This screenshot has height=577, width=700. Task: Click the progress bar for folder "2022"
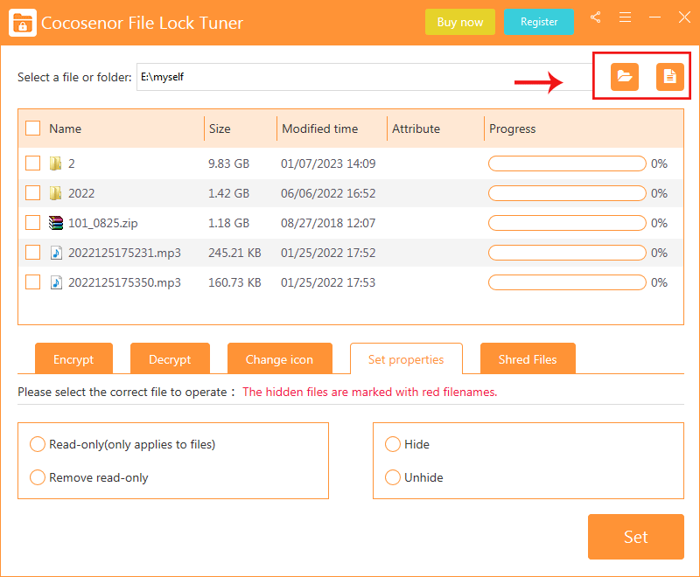tap(567, 193)
